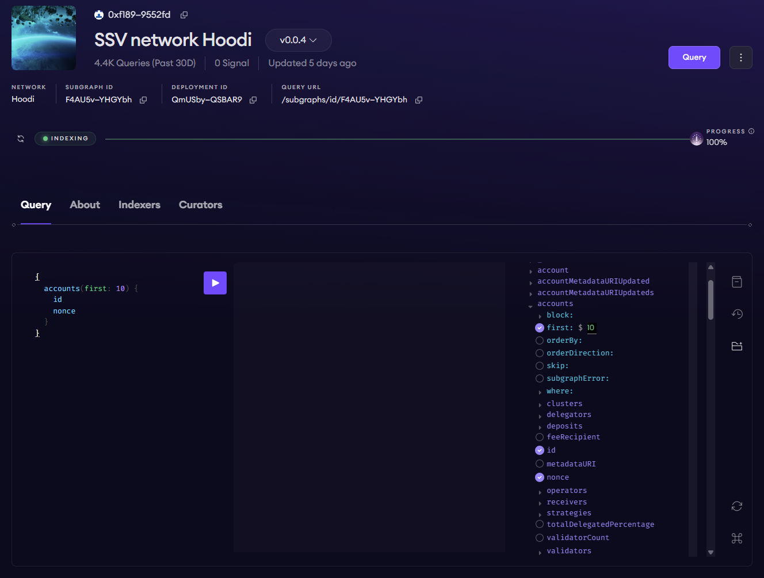764x578 pixels.
Task: Expand the account tree node
Action: tap(530, 271)
